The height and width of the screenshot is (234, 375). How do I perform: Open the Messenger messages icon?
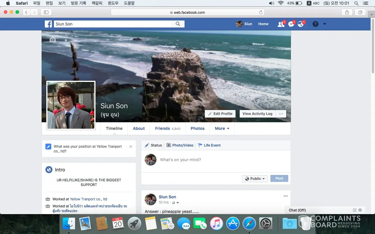[x=291, y=24]
